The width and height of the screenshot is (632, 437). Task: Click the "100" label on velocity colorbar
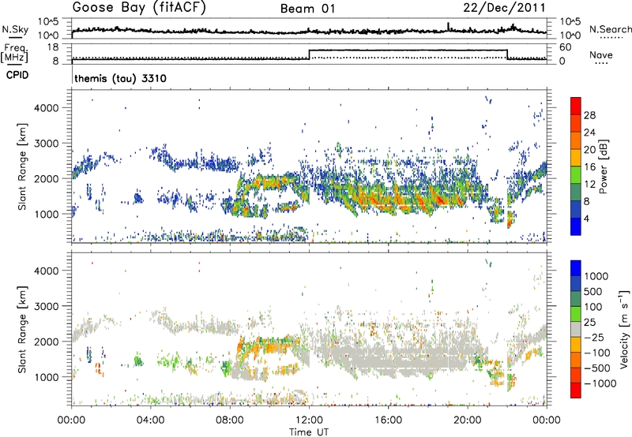(593, 307)
